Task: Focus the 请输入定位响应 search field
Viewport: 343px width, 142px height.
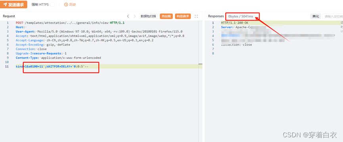Action: coord(333,16)
